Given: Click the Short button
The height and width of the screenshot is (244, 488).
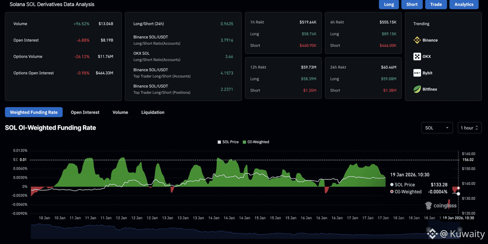Looking at the screenshot, I should [x=412, y=4].
